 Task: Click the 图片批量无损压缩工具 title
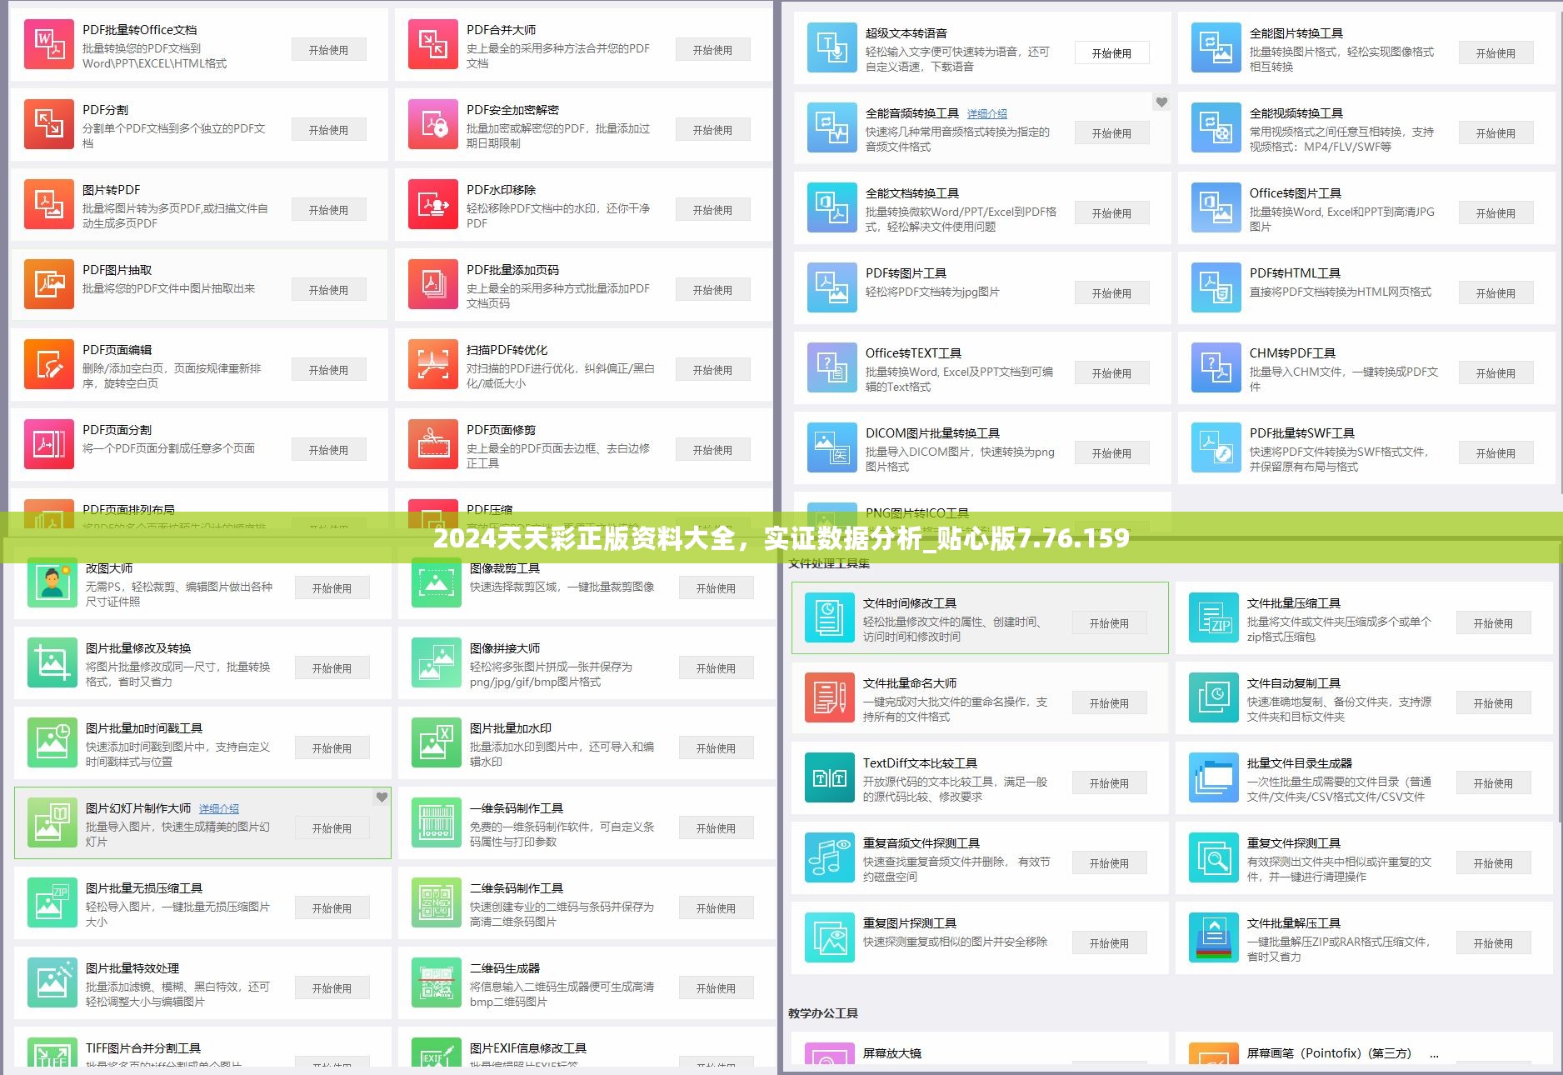[x=144, y=888]
